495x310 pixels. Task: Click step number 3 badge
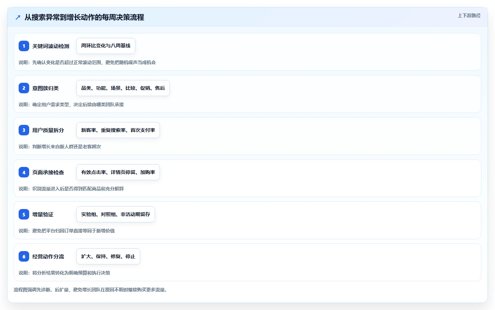[24, 130]
